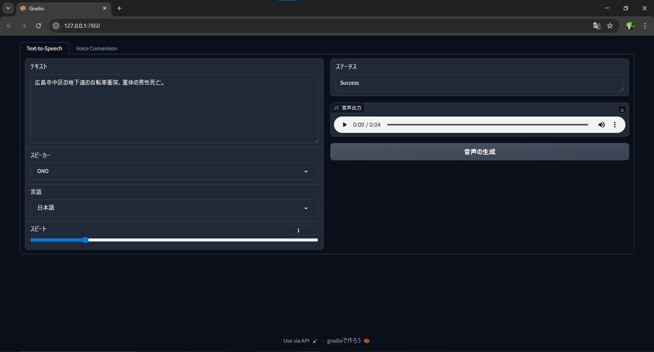
Task: Select the Gradio browser tab
Action: [63, 8]
